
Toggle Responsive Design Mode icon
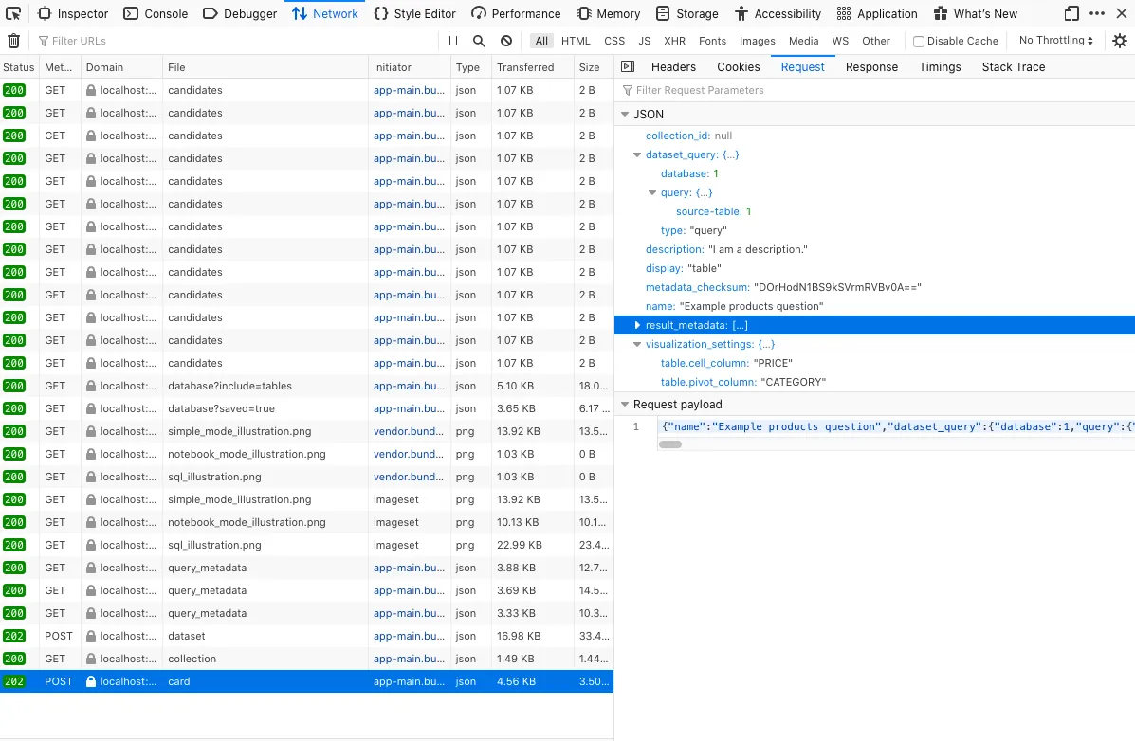point(1072,13)
